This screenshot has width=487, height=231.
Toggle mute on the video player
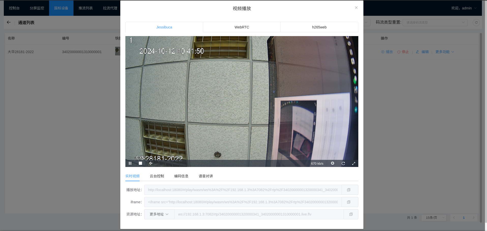(151, 163)
